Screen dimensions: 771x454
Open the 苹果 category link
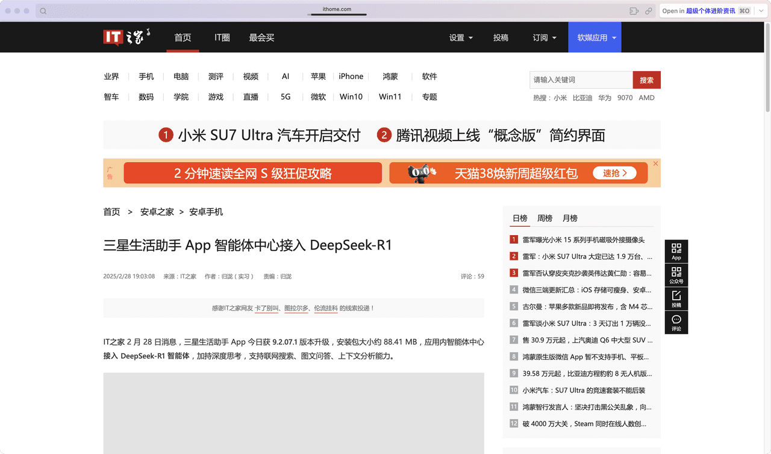[x=318, y=77]
